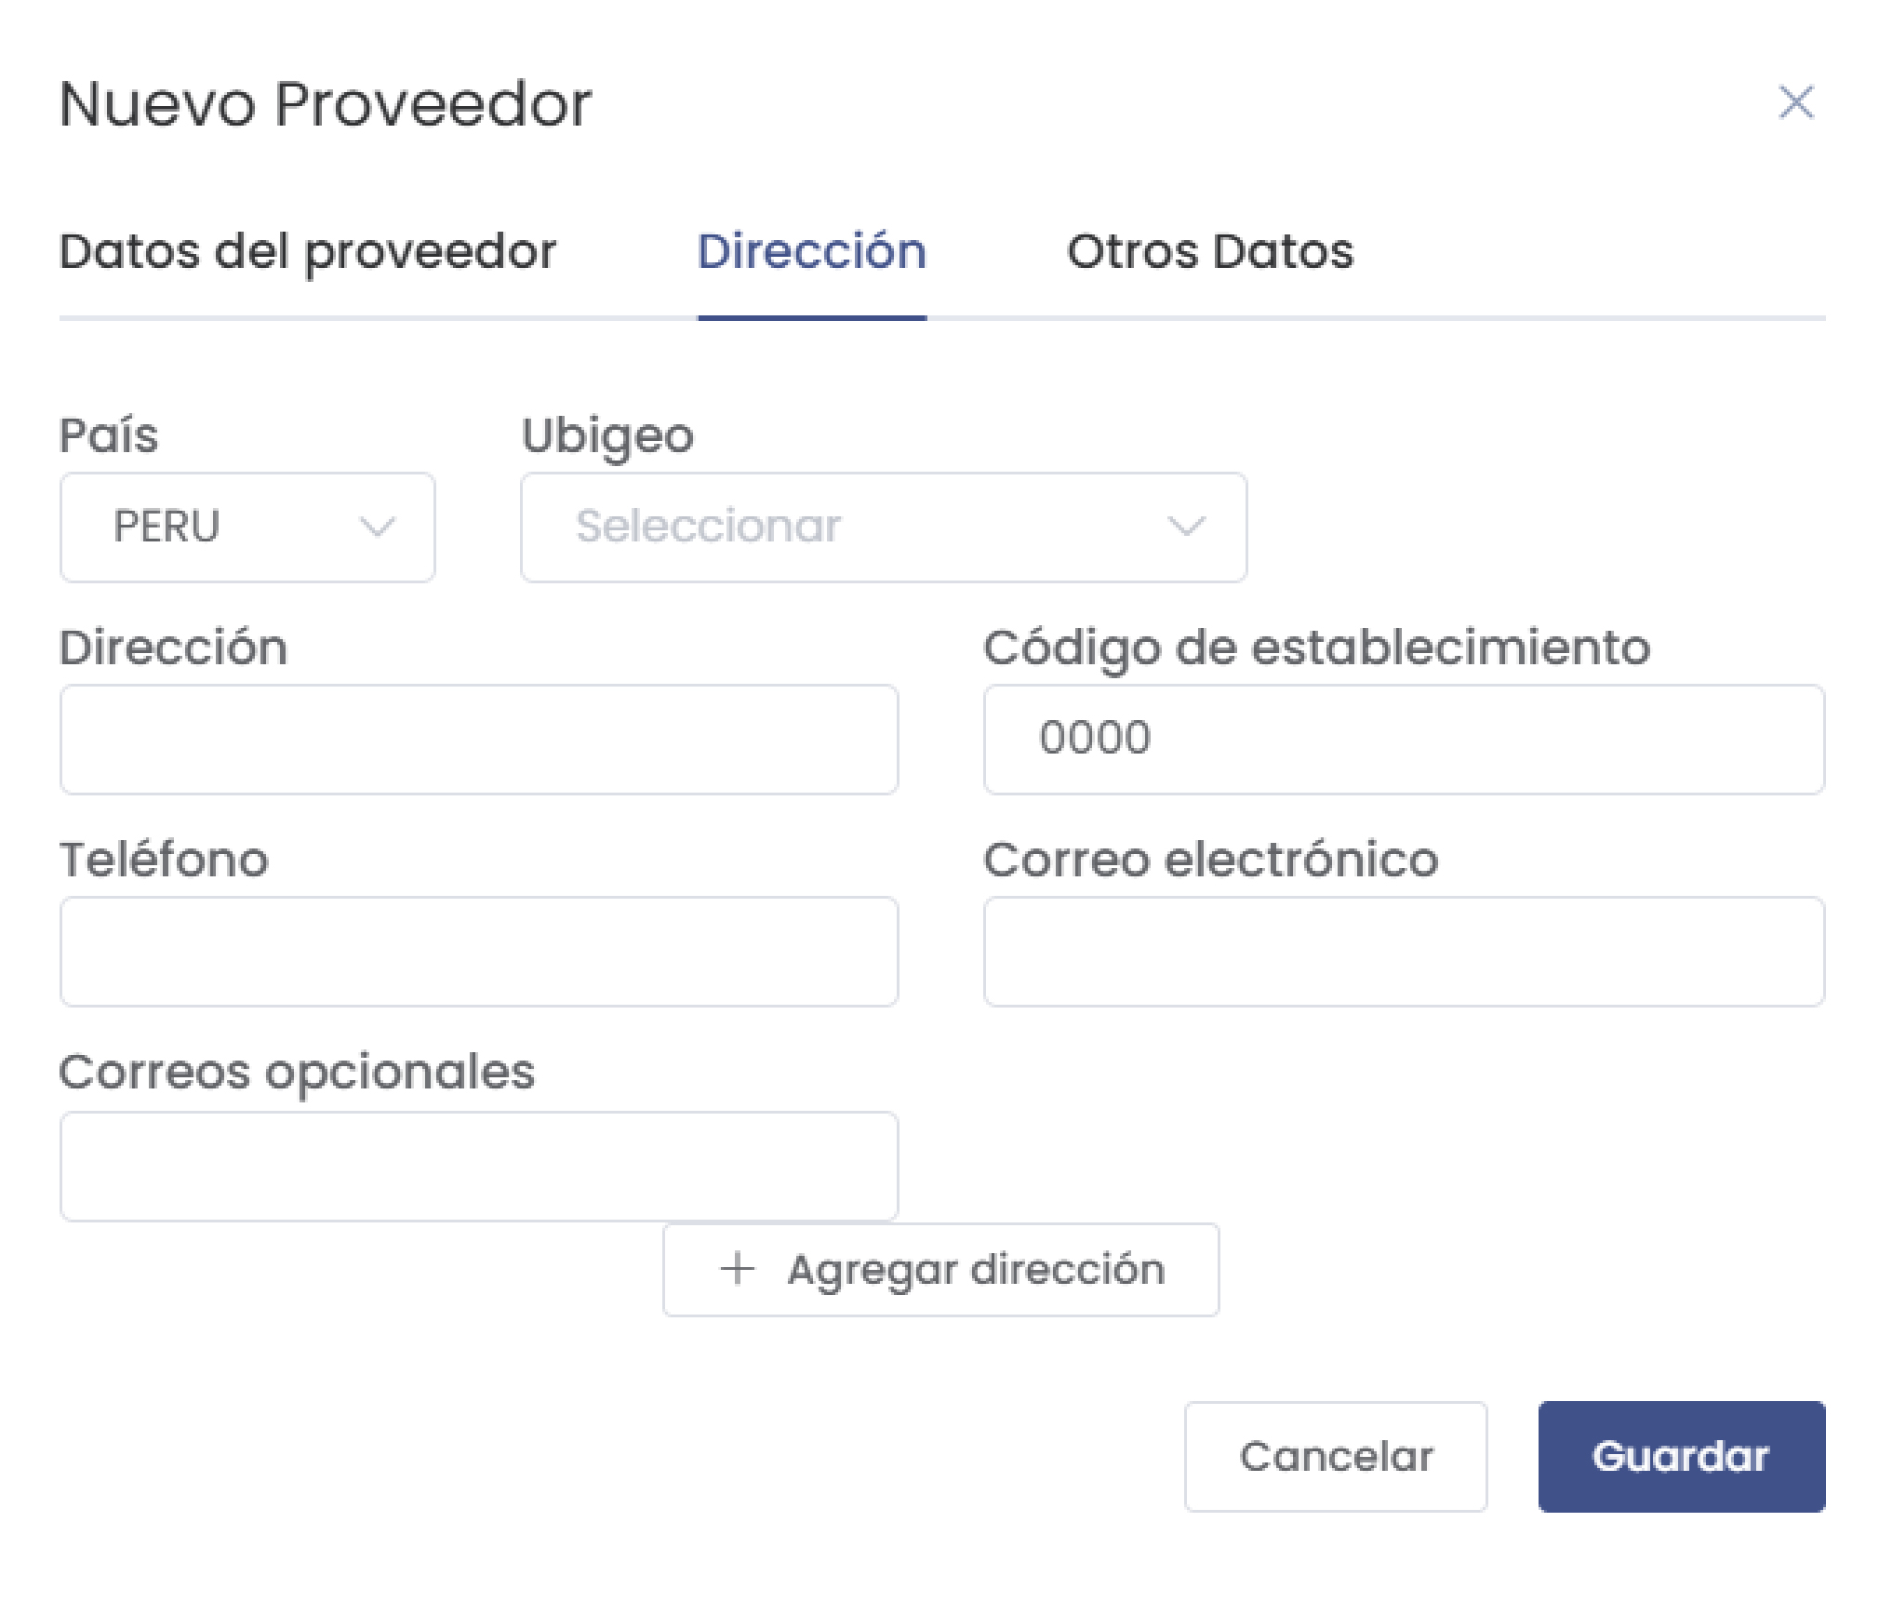The image size is (1879, 1602).
Task: Expand the country selector to change PERU
Action: pyautogui.click(x=247, y=527)
